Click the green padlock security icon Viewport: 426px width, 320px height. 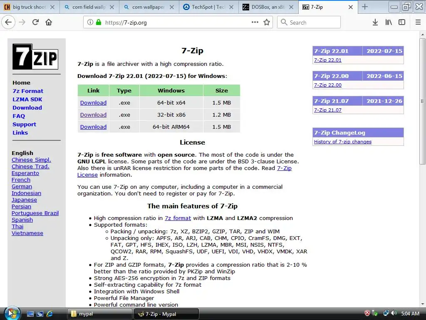(99, 22)
